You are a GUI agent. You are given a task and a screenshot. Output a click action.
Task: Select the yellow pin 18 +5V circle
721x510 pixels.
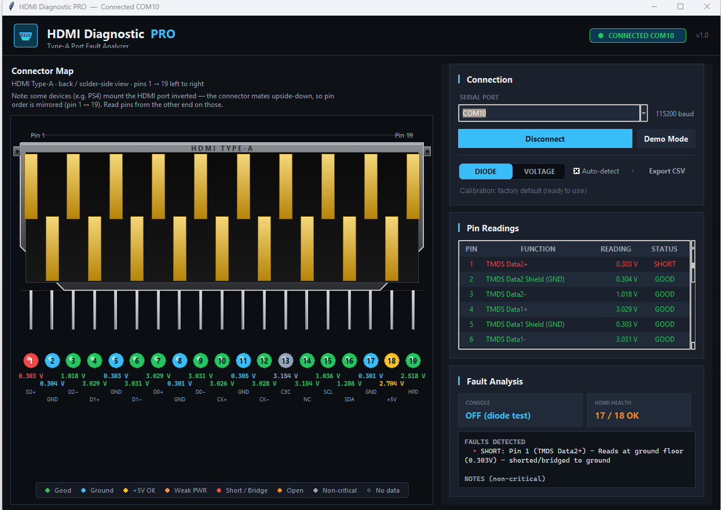point(392,361)
